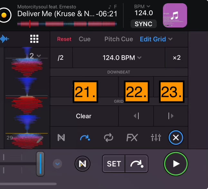208x189 pixels.
Task: Click the vertical scrolling waveform display
Action: coord(27,98)
